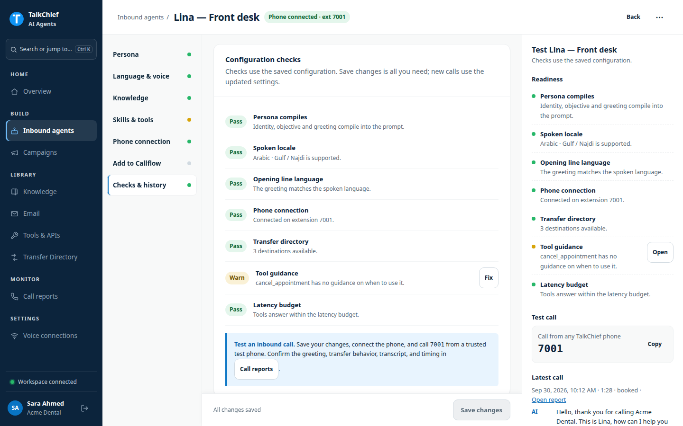
Task: Click the search magnifier icon
Action: (14, 49)
